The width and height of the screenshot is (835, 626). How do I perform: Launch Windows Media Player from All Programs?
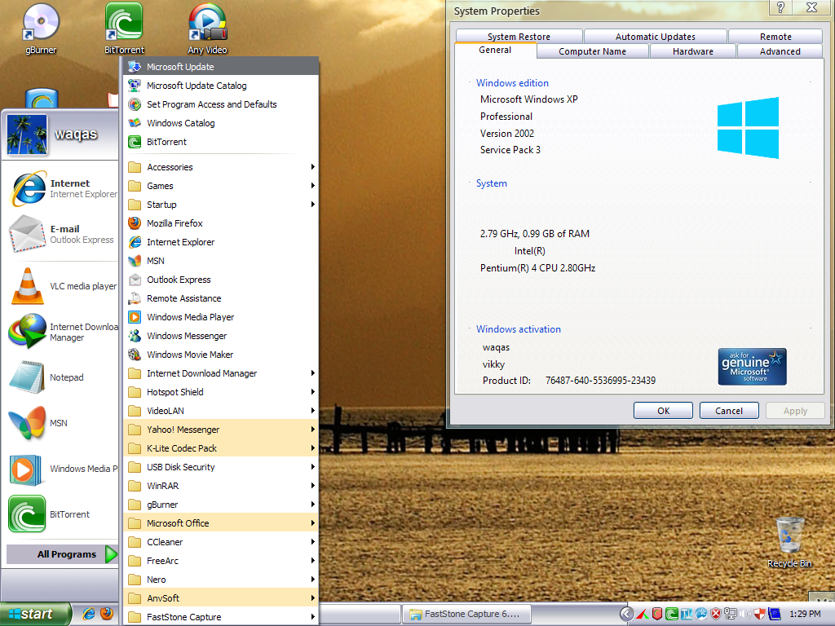click(221, 317)
